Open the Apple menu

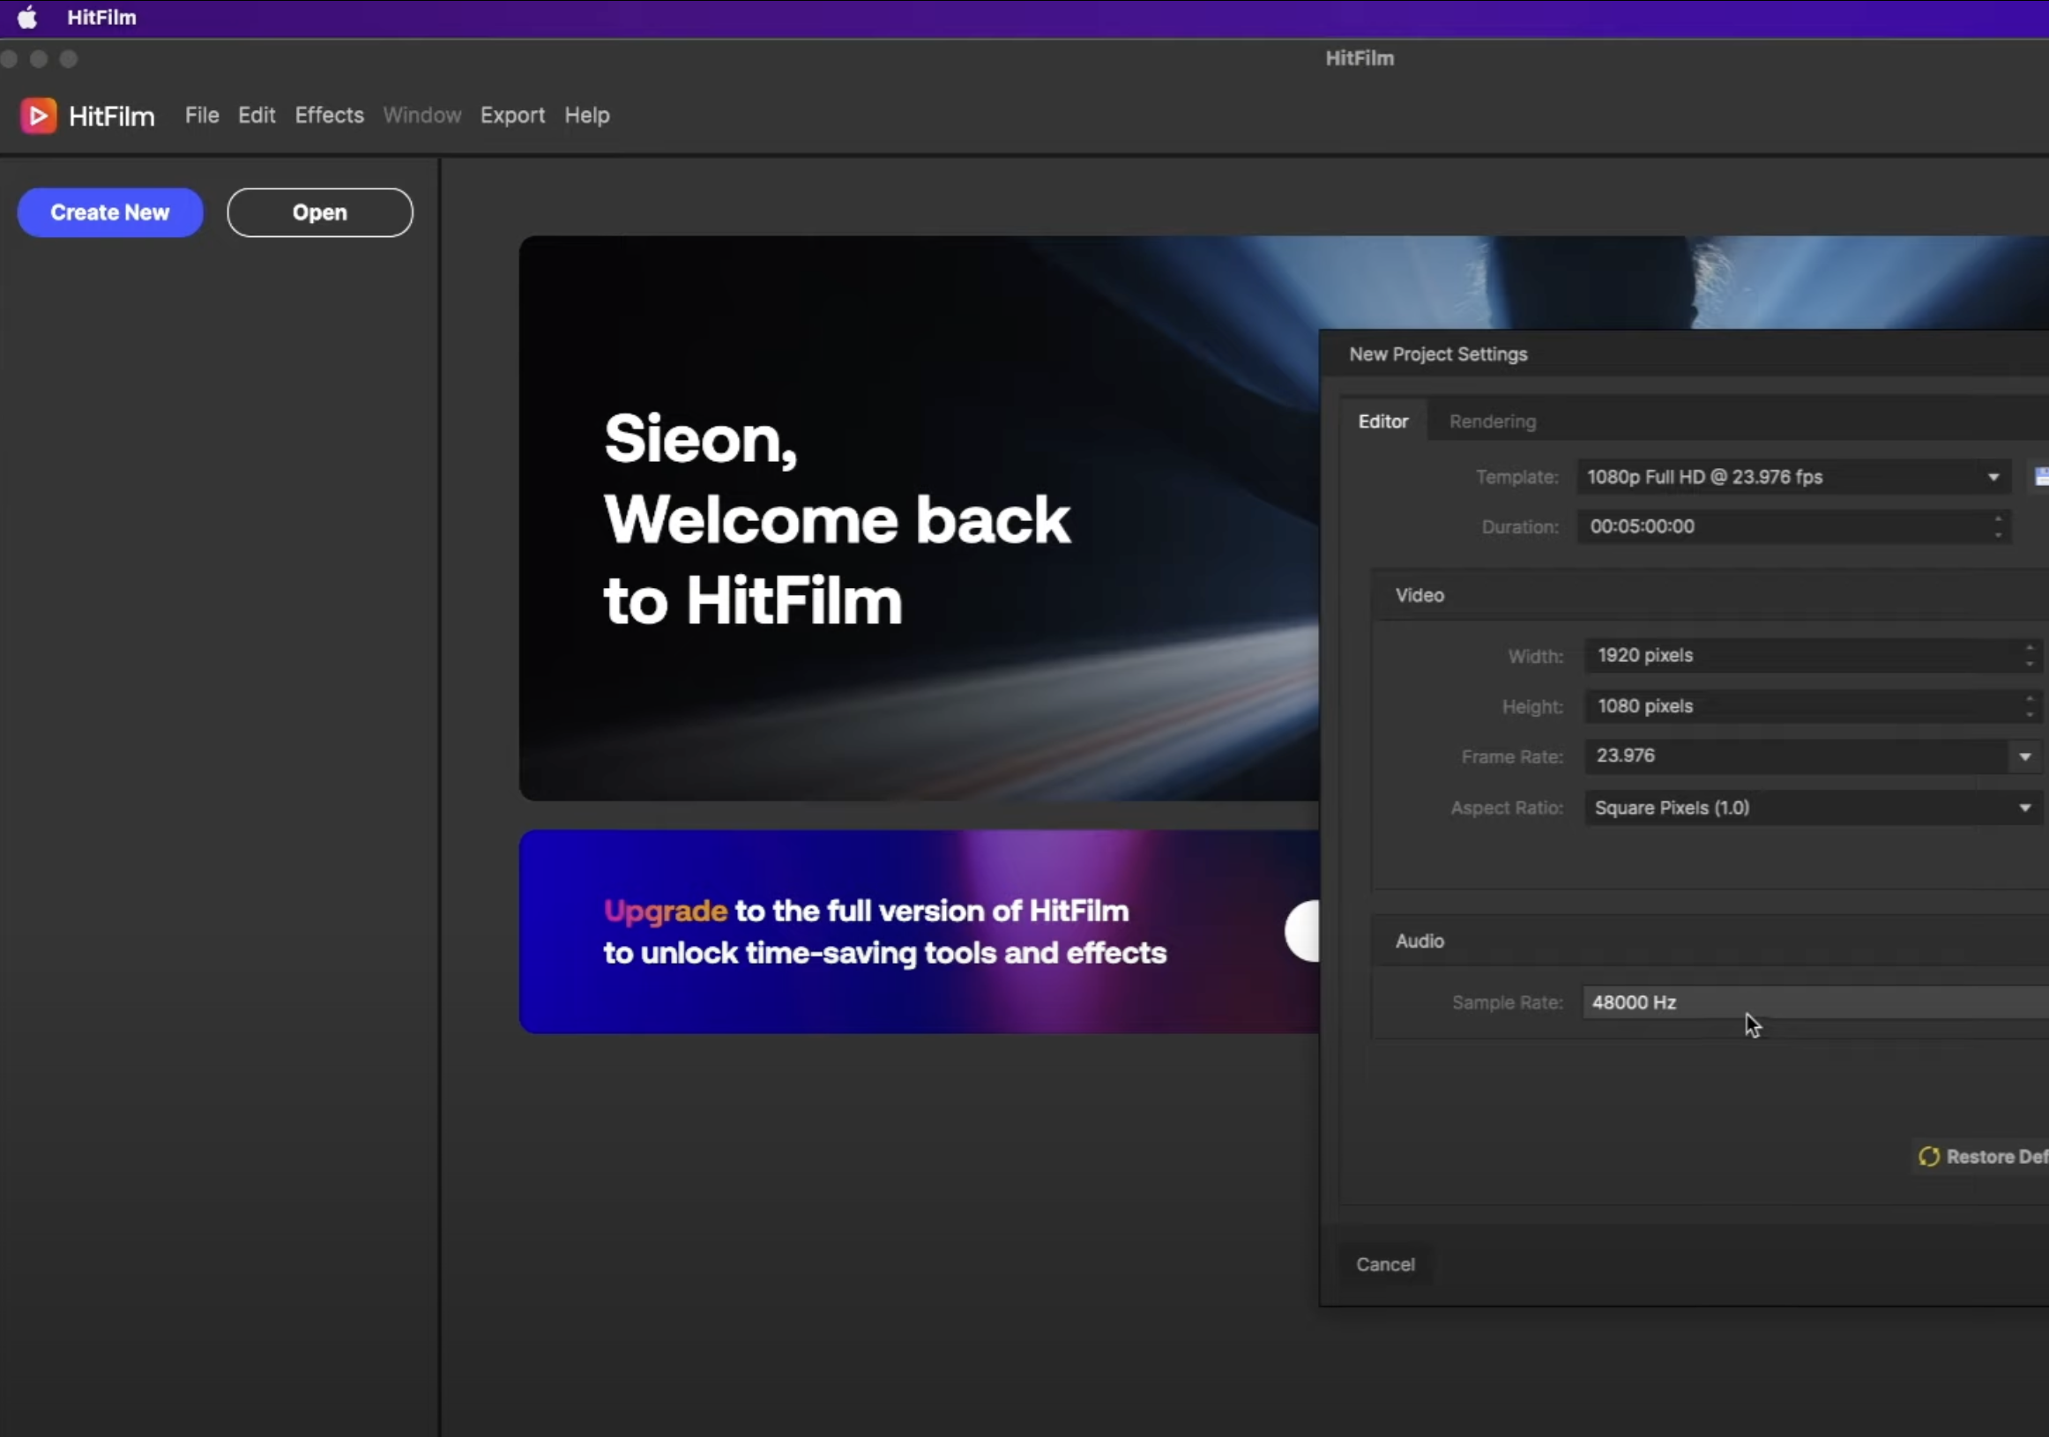coord(27,17)
